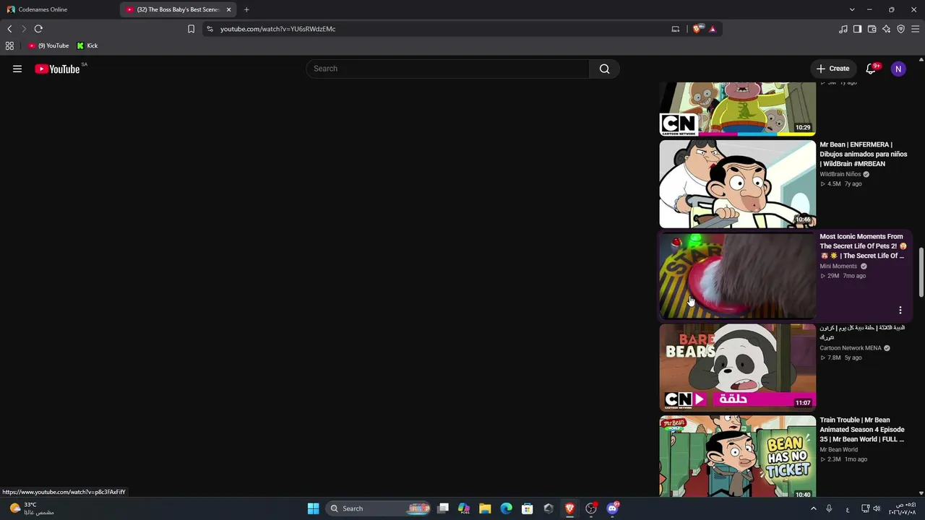Play the Mr Bean ENFERMERA thumbnail
The height and width of the screenshot is (520, 925).
737,184
